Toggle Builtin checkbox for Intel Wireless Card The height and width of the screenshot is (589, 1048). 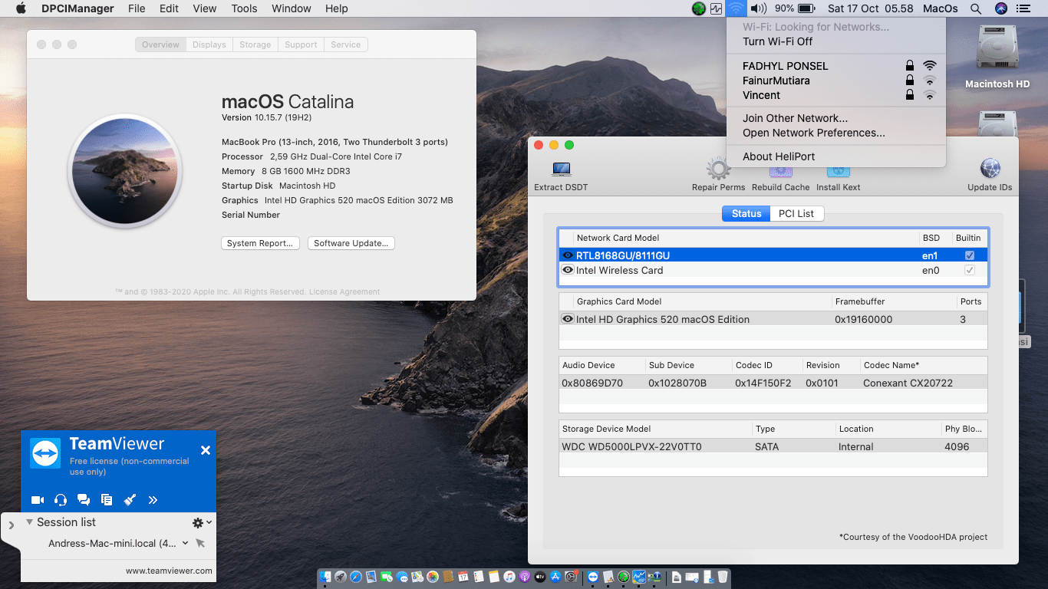tap(970, 270)
